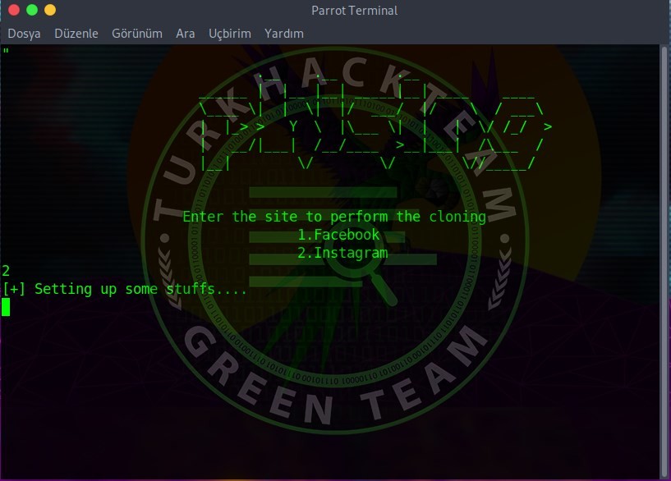The height and width of the screenshot is (481, 671).
Task: Click the terminal vertical scrollbar
Action: tap(664, 262)
